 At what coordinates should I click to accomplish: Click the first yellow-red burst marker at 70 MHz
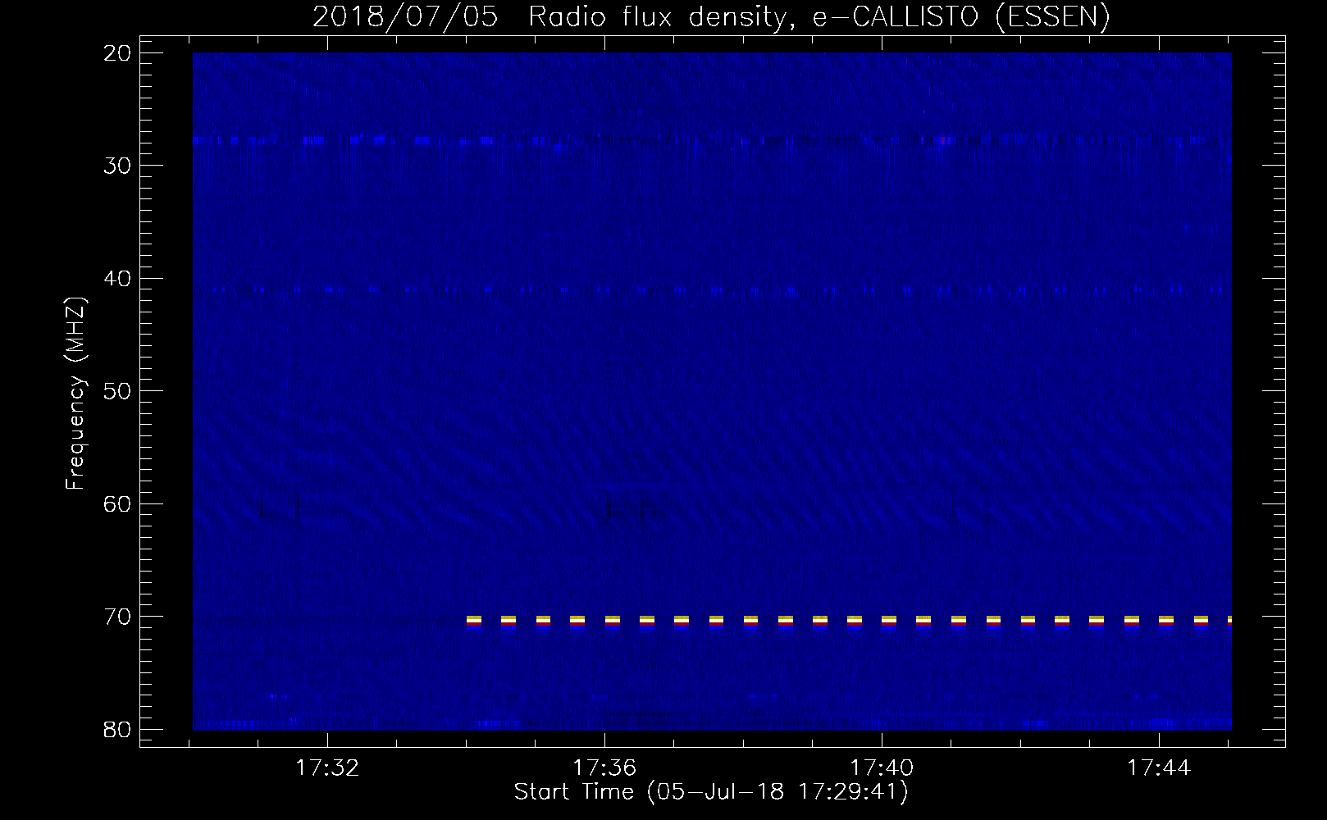(473, 621)
